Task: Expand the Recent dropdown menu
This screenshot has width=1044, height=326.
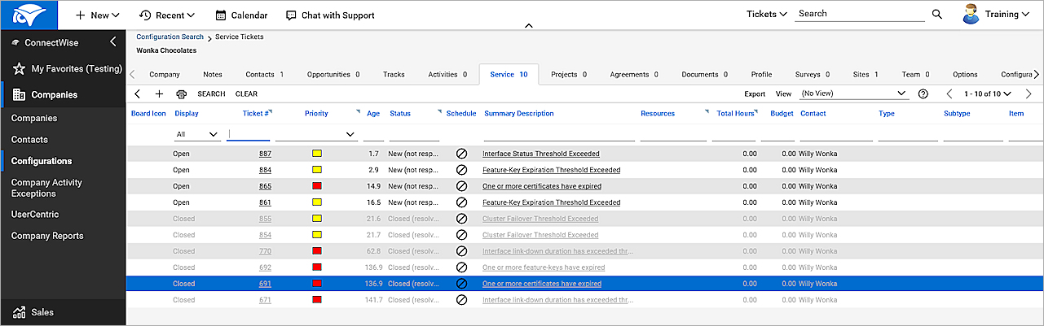Action: point(167,15)
